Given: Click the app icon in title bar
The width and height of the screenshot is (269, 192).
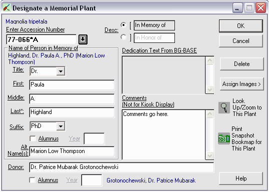Looking at the screenshot, I should (7, 8).
